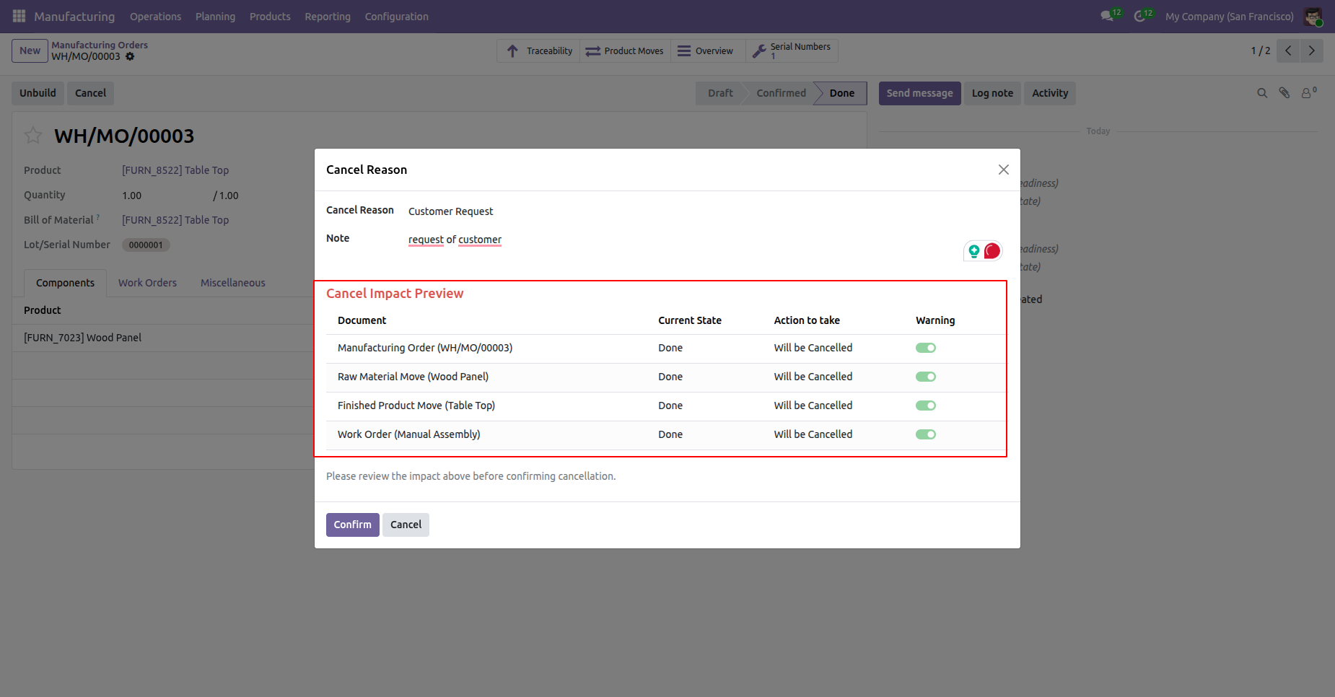
Task: Click the green bulb suggestion icon
Action: 974,250
